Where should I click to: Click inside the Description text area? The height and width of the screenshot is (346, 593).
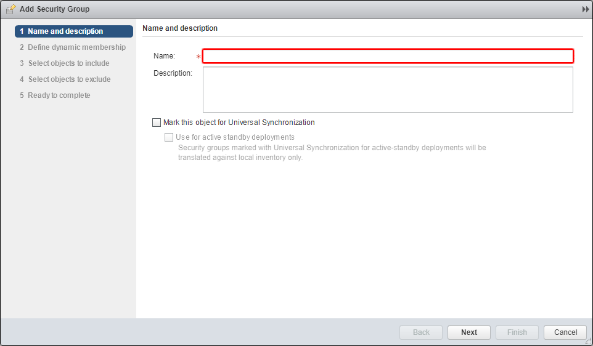tap(388, 89)
